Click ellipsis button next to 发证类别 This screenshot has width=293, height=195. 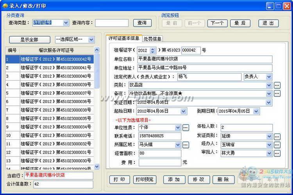(277, 137)
